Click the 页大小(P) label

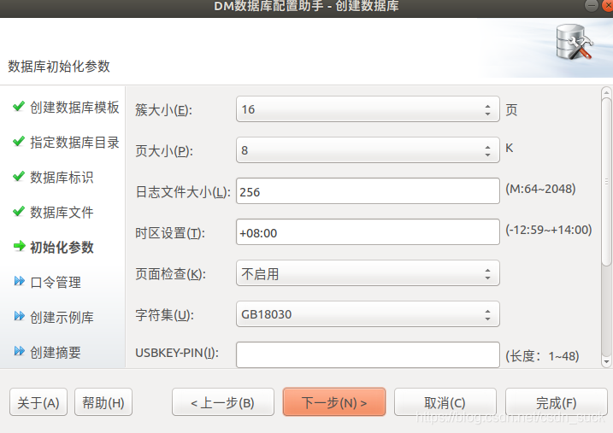(164, 151)
